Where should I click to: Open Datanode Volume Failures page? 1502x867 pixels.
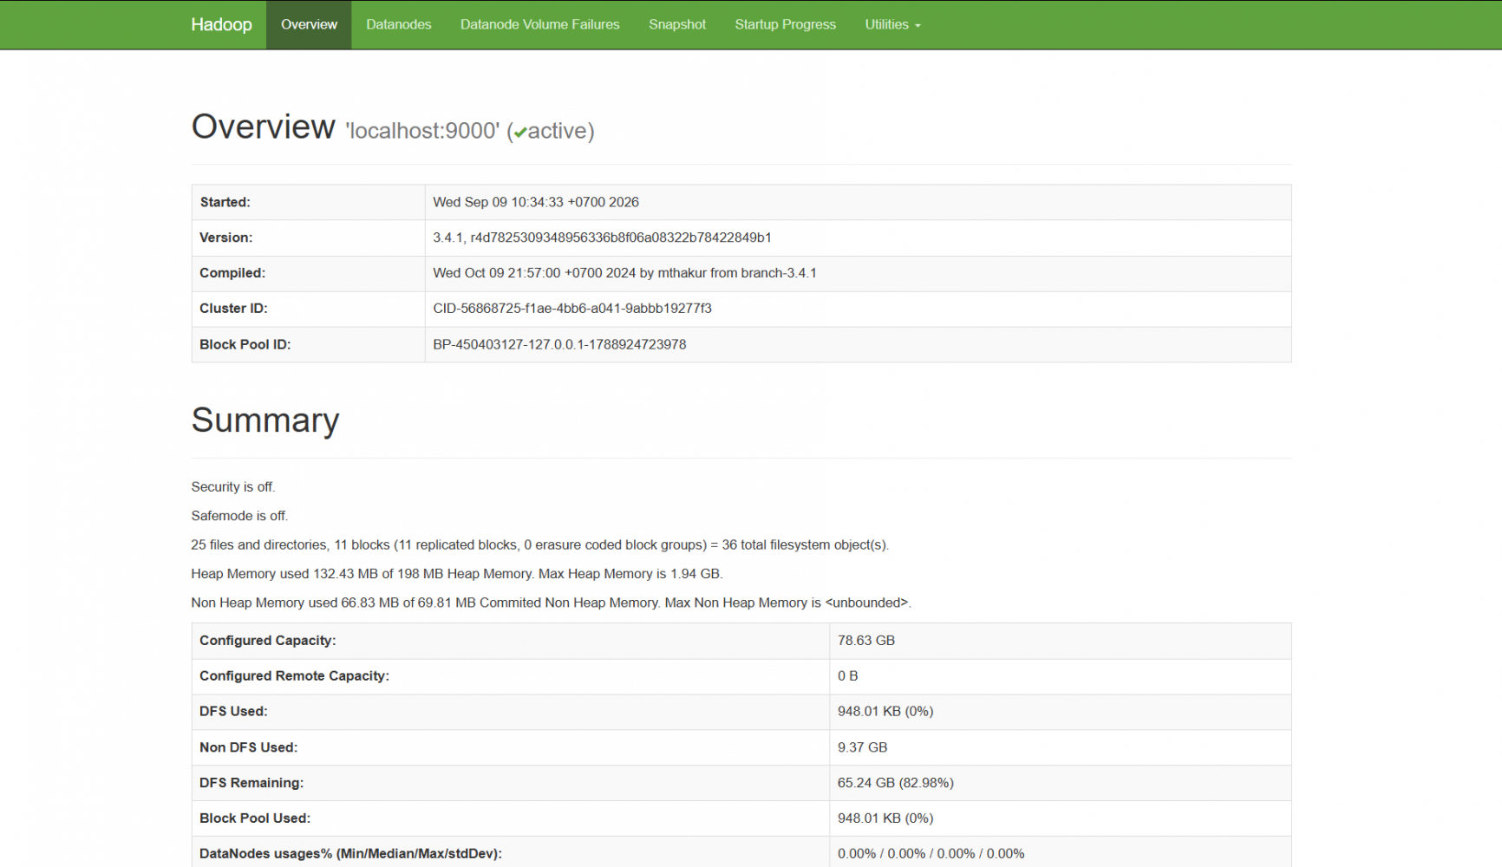tap(539, 24)
